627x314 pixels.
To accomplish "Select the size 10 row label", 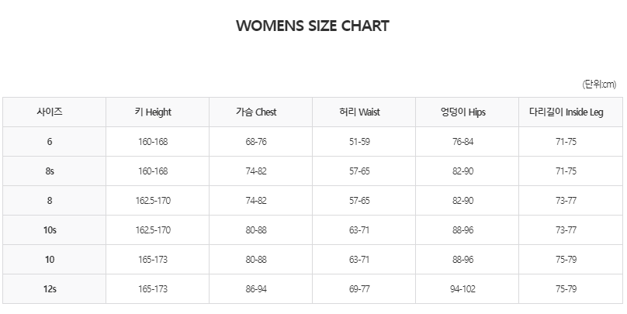I will (x=50, y=260).
